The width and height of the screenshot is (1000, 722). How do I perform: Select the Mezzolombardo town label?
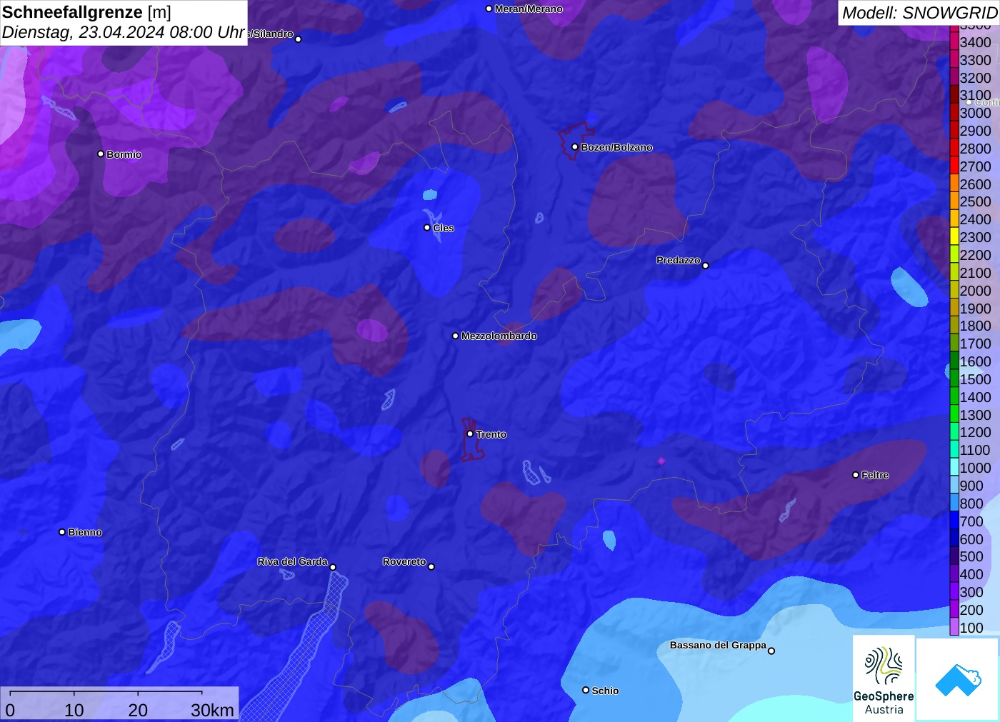pos(499,336)
